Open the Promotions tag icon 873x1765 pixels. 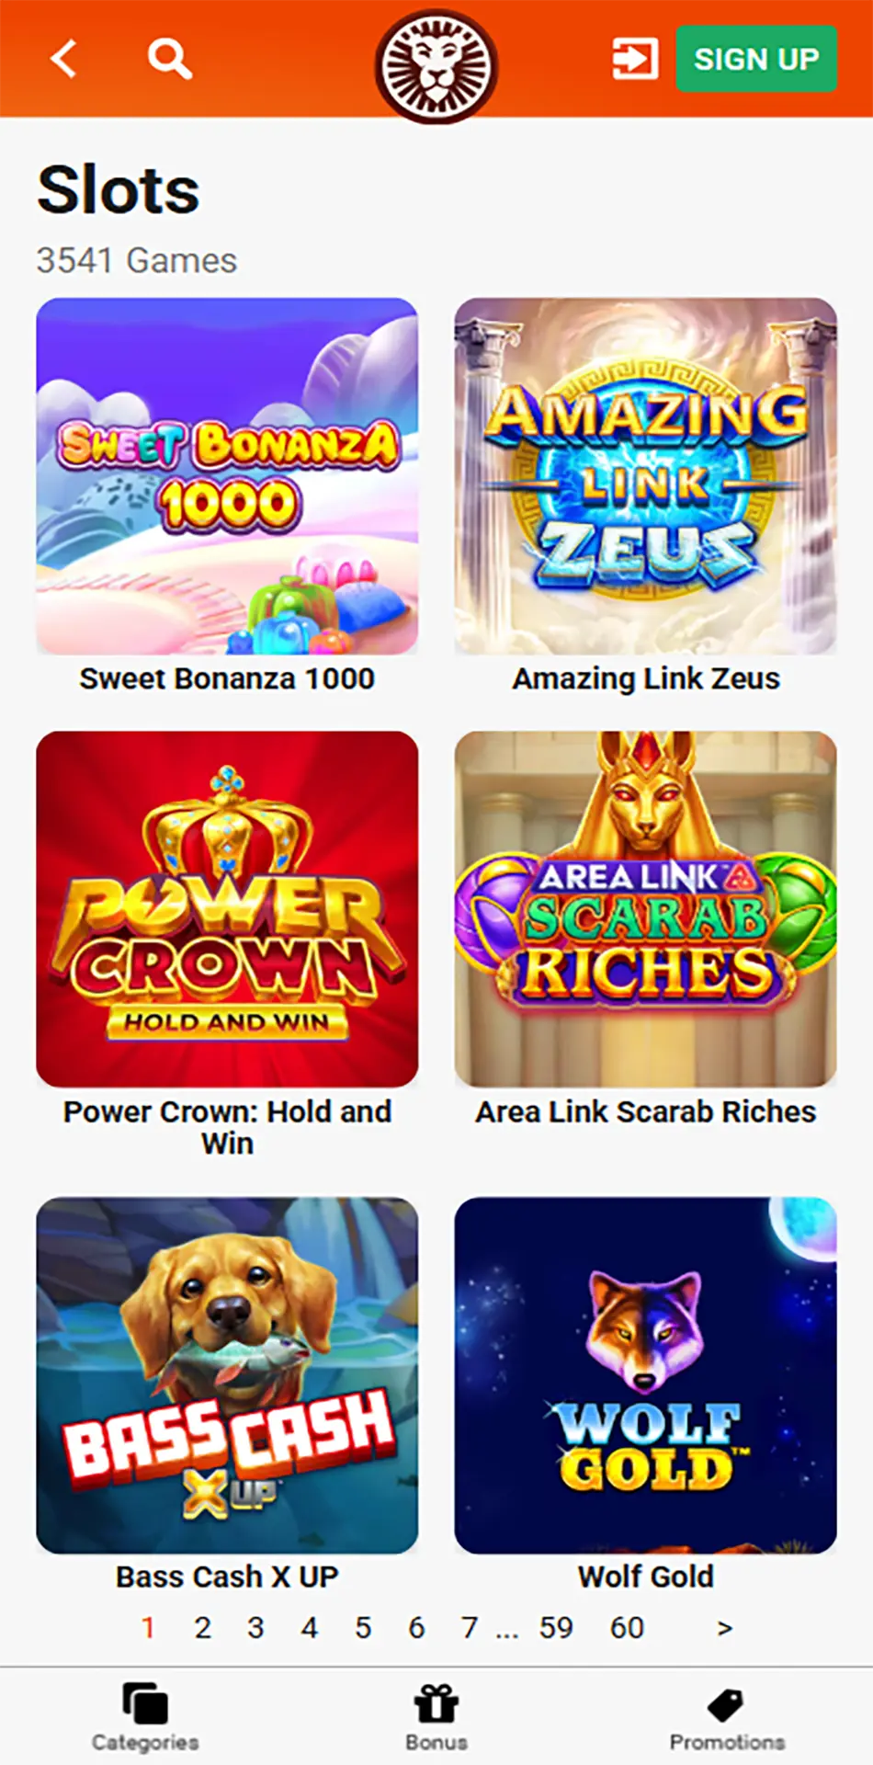click(726, 1704)
